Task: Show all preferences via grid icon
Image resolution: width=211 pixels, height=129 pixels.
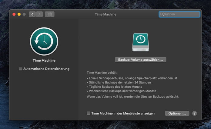Action: (49, 14)
